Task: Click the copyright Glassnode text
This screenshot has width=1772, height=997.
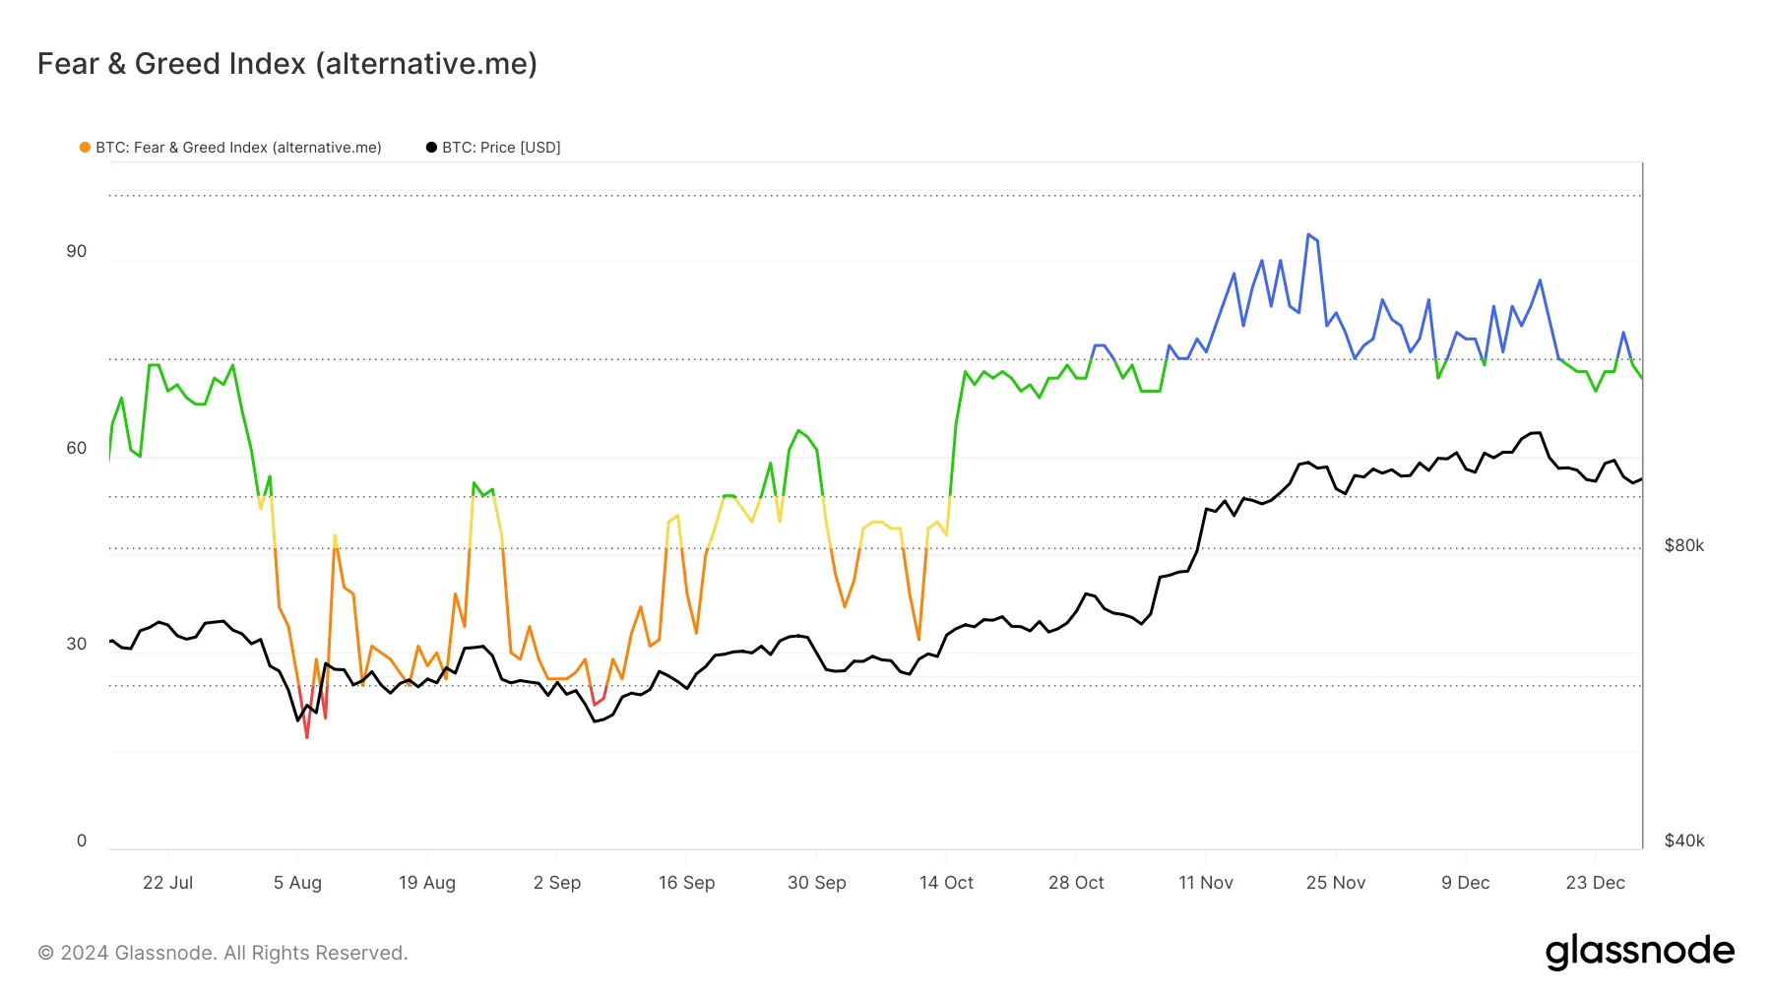Action: pyautogui.click(x=222, y=953)
